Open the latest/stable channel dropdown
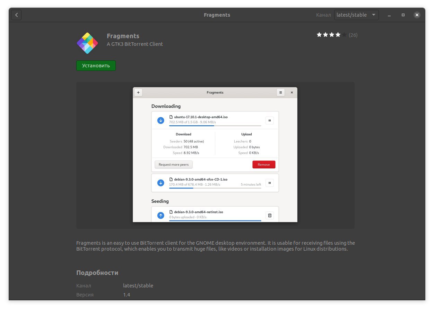 pyautogui.click(x=356, y=15)
